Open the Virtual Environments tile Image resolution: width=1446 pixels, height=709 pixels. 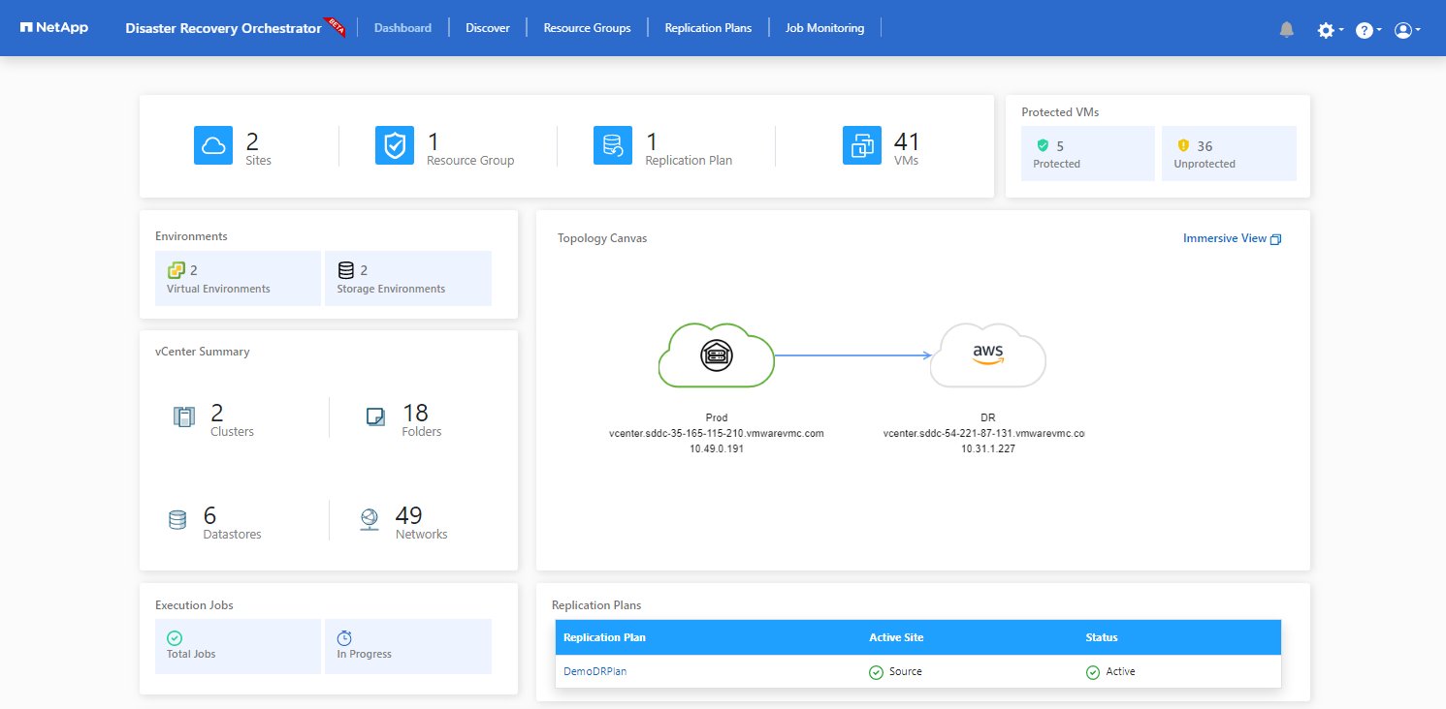click(238, 279)
